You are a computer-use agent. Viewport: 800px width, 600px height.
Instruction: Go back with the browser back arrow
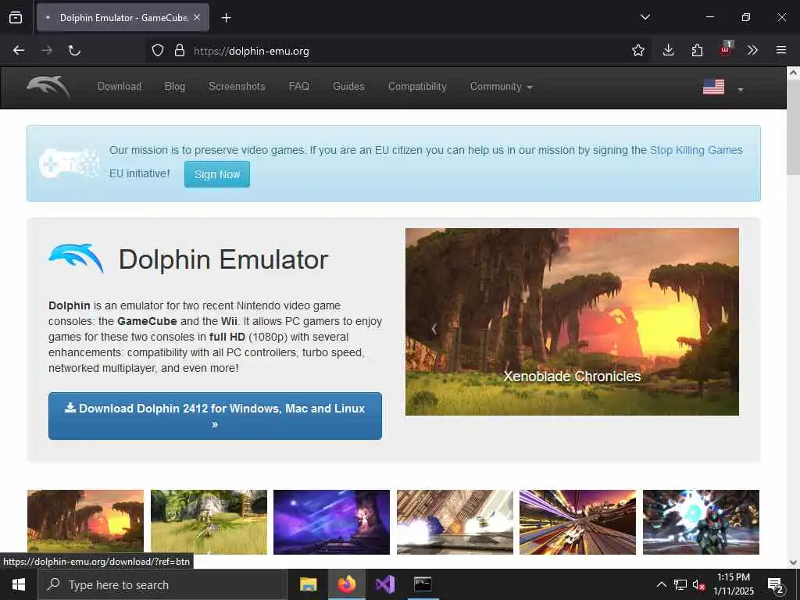tap(19, 51)
